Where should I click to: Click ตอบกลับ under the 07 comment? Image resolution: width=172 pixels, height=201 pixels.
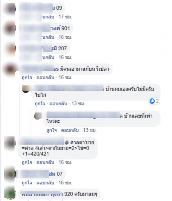click(x=45, y=183)
